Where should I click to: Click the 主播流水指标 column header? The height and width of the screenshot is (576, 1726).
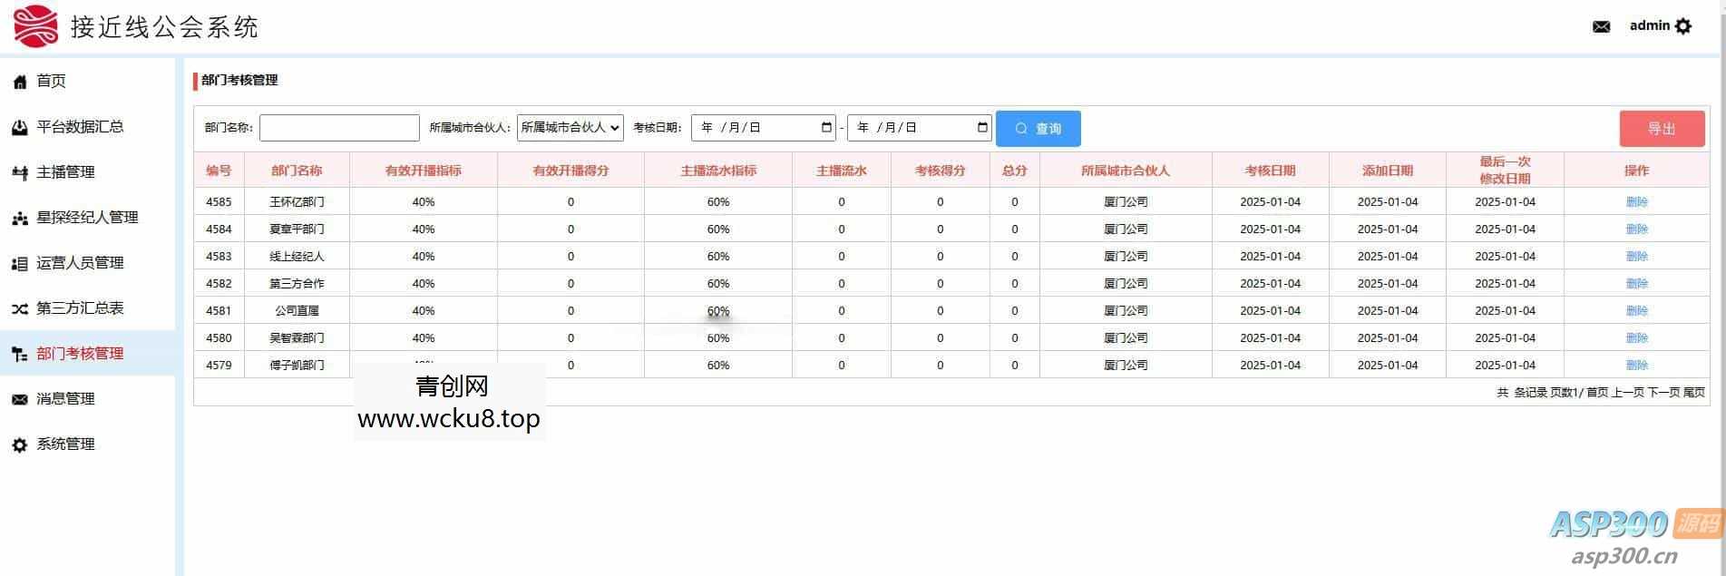[718, 171]
